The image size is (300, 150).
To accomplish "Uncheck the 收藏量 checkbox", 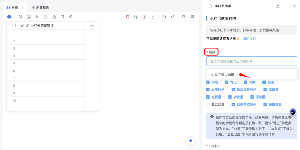I will [x=265, y=90].
